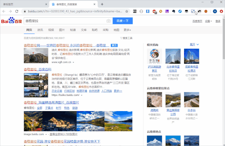This screenshot has height=146, width=225.
Task: Select the 地图 search tab
Action: (x=116, y=30)
